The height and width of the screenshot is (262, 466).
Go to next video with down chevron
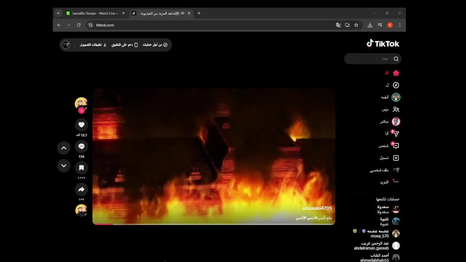point(64,166)
